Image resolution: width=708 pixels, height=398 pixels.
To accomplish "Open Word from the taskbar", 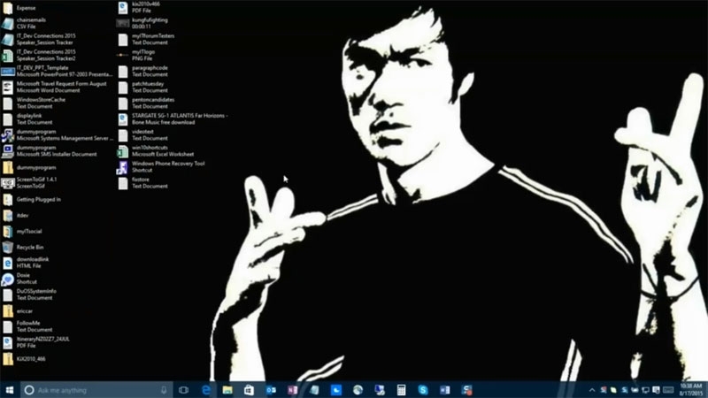I will tap(444, 390).
